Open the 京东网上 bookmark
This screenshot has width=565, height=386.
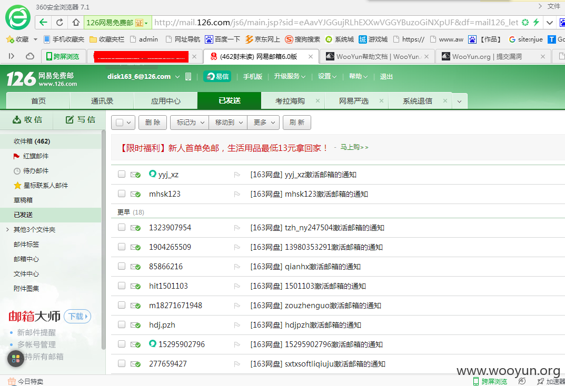[x=263, y=39]
